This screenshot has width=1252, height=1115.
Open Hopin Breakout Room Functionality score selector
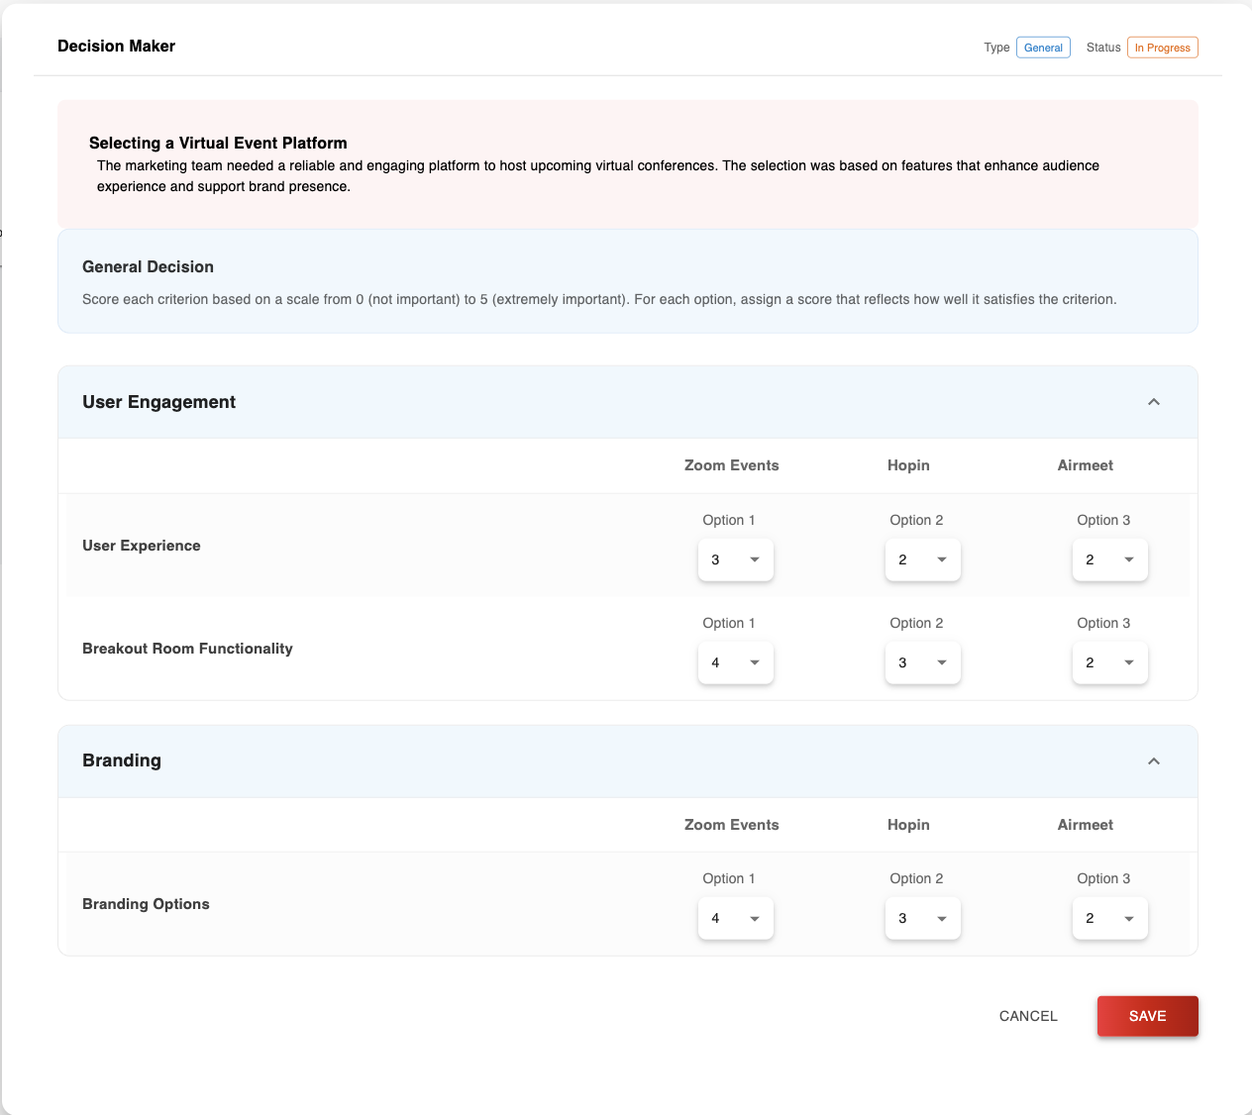922,662
